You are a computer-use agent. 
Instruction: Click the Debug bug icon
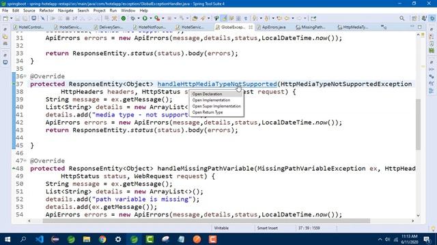point(133,18)
